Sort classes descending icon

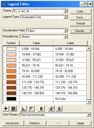31,109
